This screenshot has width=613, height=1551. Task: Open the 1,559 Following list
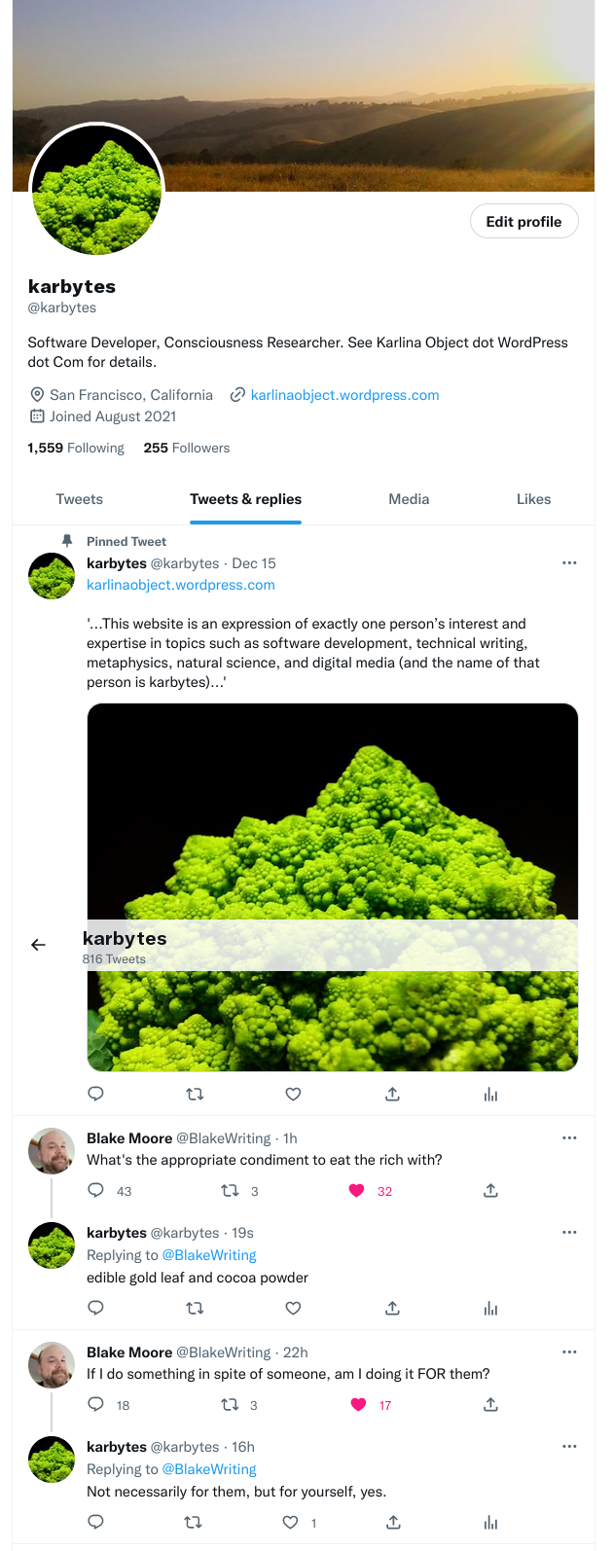point(76,448)
